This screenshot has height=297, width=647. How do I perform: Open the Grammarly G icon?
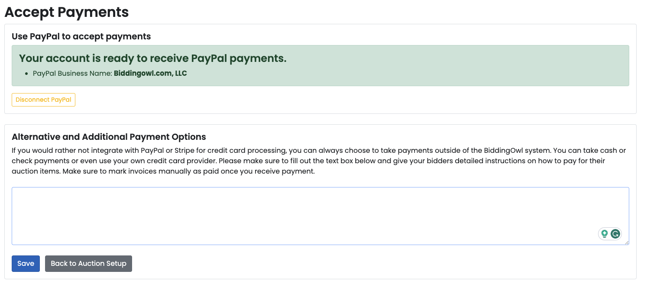tap(615, 234)
